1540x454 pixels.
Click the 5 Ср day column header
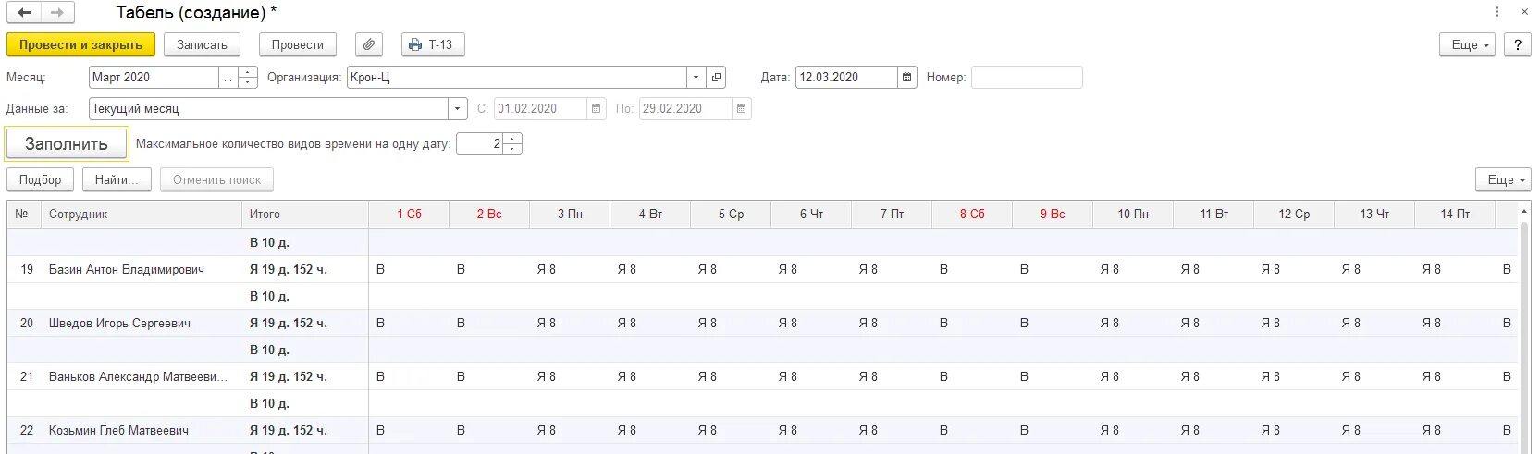pos(731,214)
